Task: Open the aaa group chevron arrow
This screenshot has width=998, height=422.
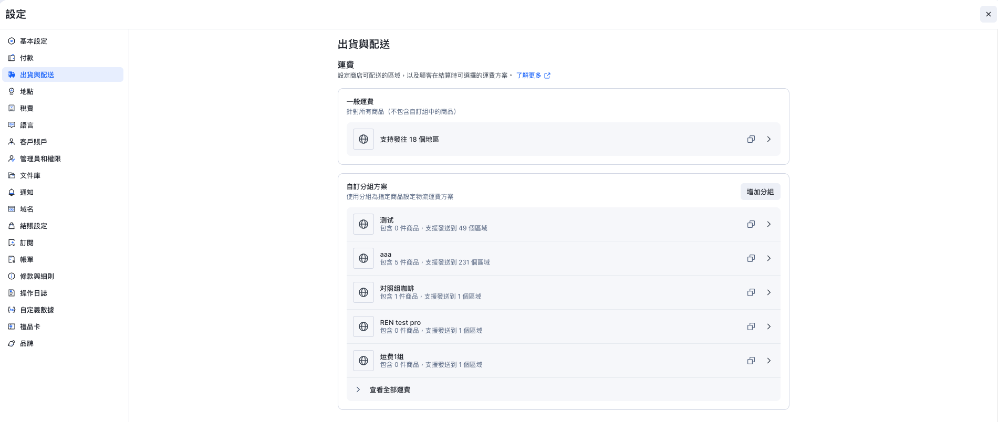Action: (x=769, y=258)
